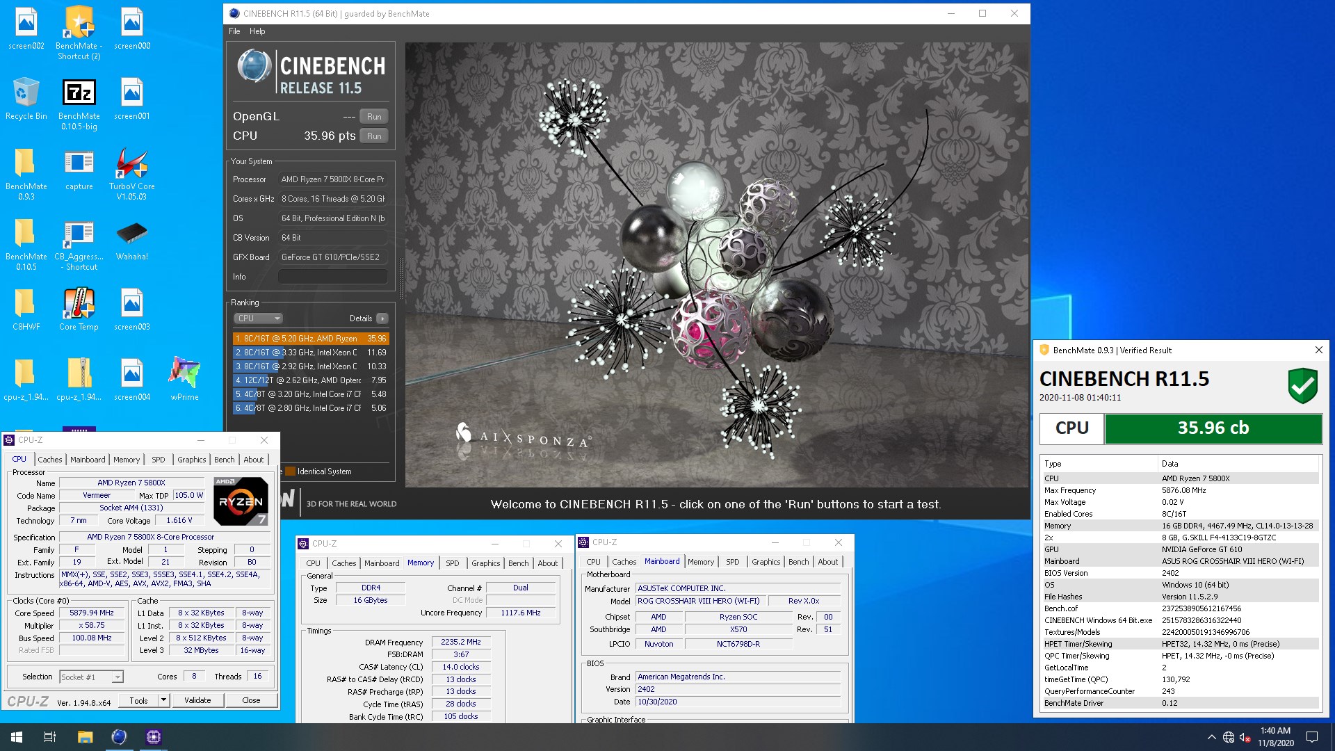1335x751 pixels.
Task: Click the Core Speed 5879.94 MHz value
Action: [92, 613]
